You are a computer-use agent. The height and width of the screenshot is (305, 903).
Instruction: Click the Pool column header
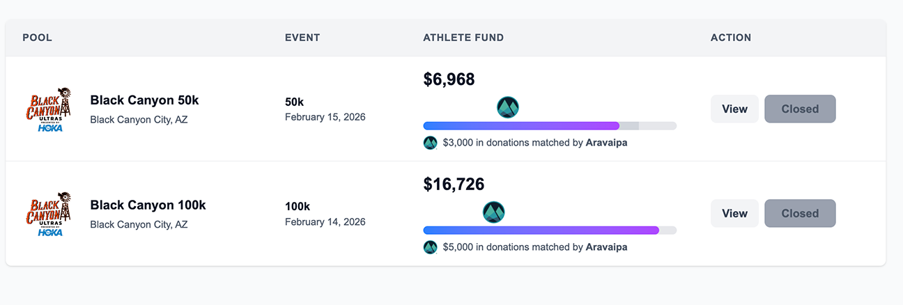[38, 38]
